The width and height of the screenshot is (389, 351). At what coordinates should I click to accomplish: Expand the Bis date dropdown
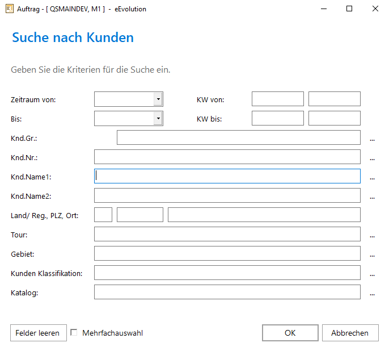[x=158, y=119]
